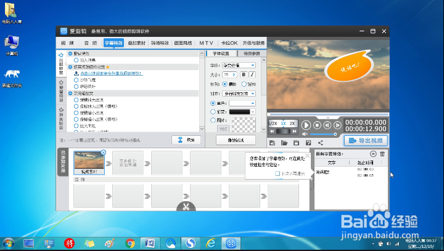Click the open project folder icon
The image size is (444, 251).
click(x=284, y=143)
